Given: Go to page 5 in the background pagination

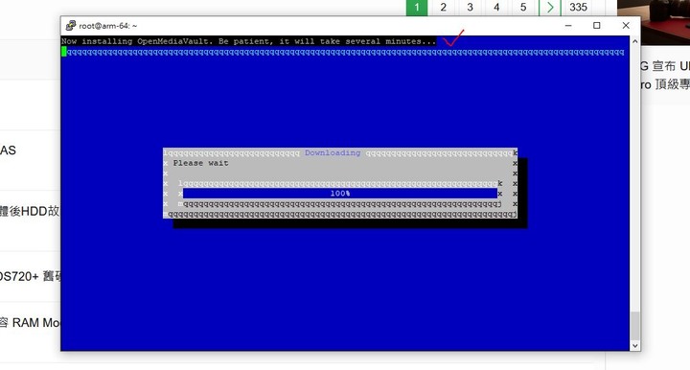Looking at the screenshot, I should coord(523,8).
